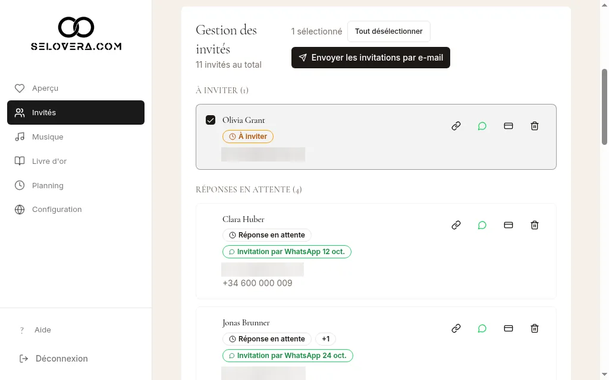609x380 pixels.
Task: Copy the invitation link for Jonas Brunner
Action: coord(456,328)
